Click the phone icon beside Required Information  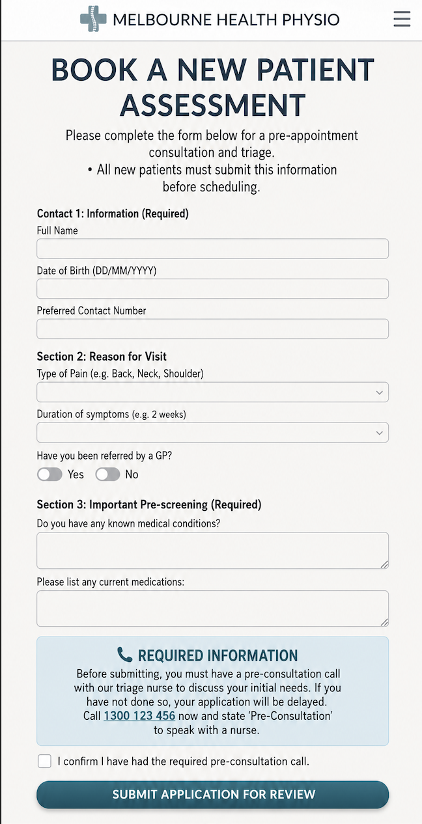[x=124, y=654]
